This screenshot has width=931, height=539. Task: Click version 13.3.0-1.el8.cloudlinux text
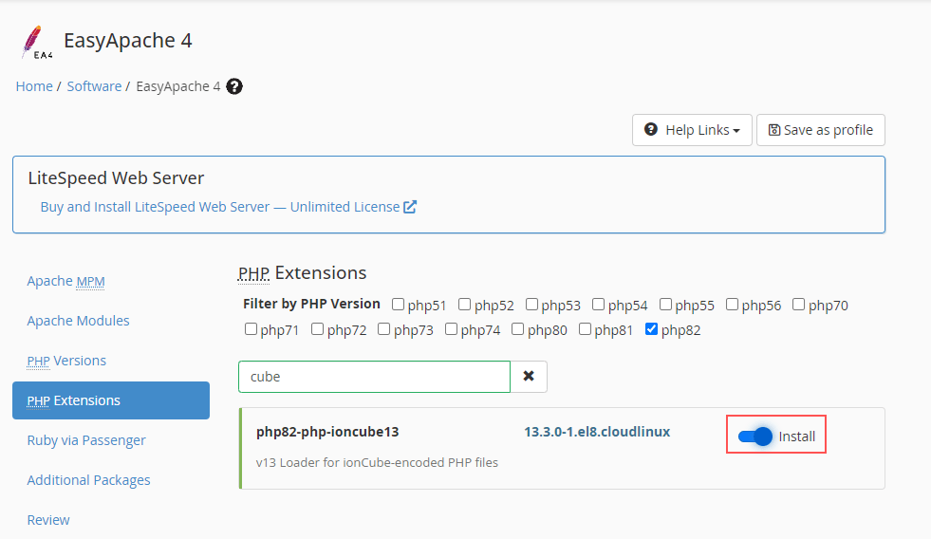[597, 432]
